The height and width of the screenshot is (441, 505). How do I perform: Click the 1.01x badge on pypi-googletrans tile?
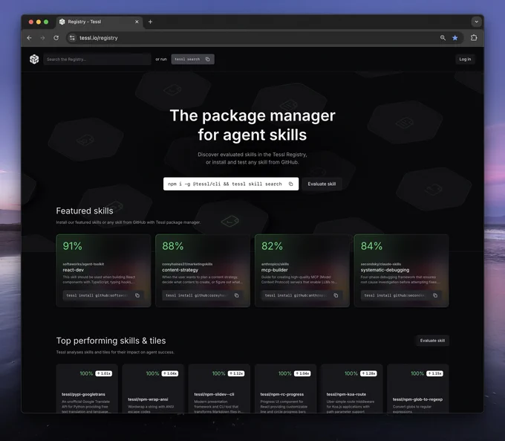(104, 373)
